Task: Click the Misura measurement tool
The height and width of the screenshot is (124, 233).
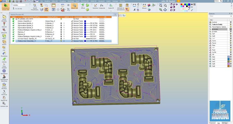Action: [x=144, y=6]
